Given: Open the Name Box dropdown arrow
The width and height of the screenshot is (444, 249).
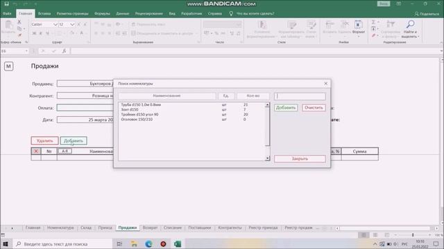Looking at the screenshot, I should pos(26,51).
